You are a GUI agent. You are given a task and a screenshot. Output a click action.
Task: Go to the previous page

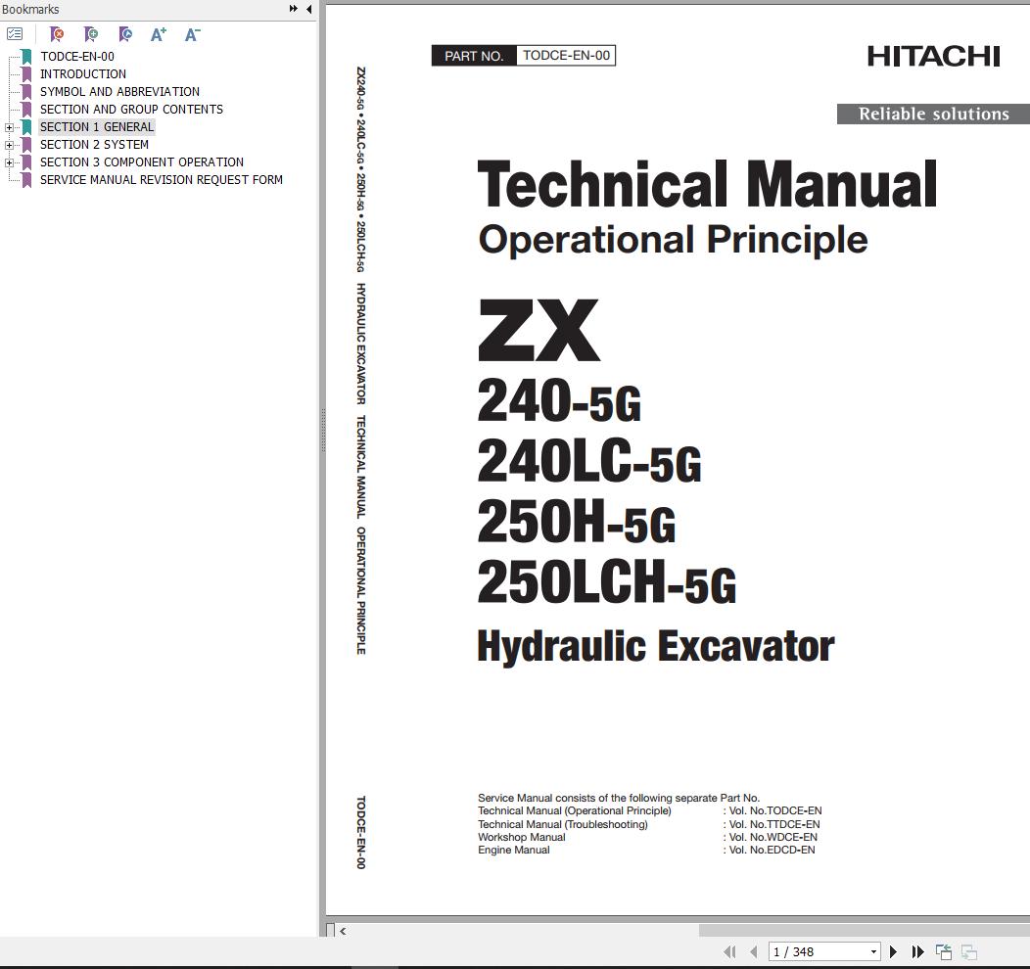[x=754, y=951]
